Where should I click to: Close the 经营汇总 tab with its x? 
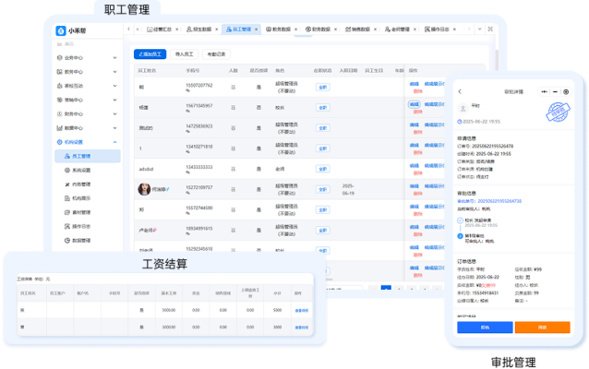point(177,30)
